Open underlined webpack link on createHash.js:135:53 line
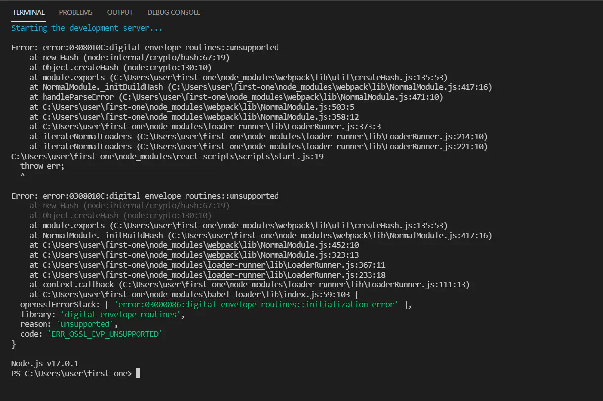Screen dimensions: 603x401 point(293,226)
